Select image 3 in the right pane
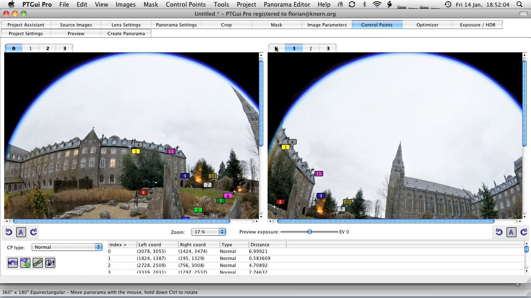 click(328, 48)
